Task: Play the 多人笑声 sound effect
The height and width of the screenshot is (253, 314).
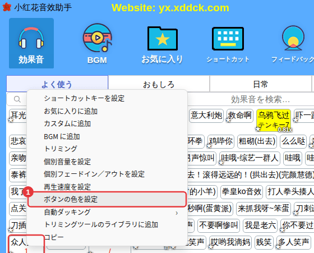Action: click(294, 242)
